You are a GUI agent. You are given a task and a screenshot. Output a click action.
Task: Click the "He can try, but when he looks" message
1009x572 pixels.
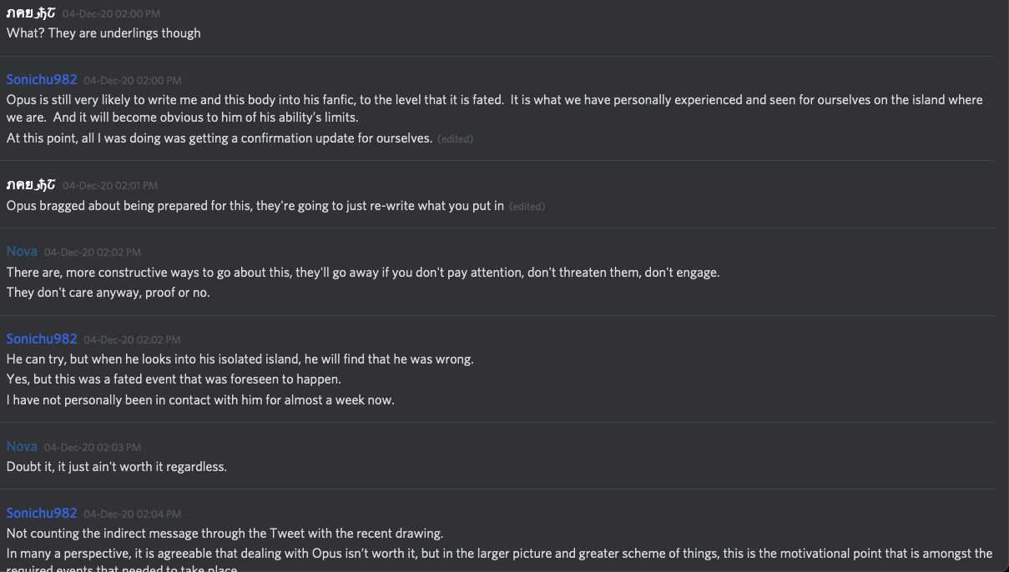[x=240, y=359]
